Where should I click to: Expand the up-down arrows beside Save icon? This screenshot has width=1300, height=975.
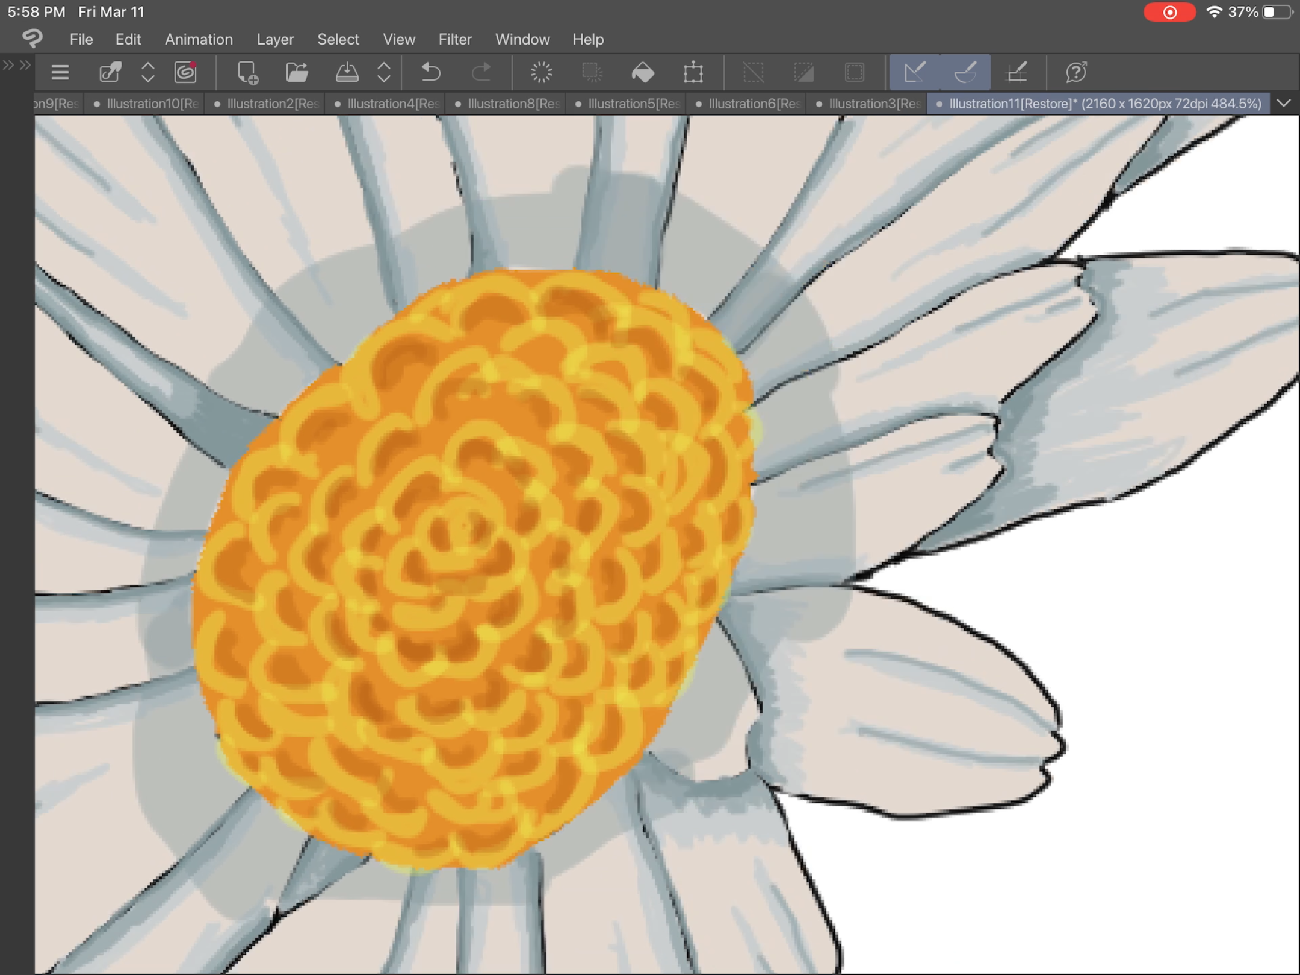click(x=384, y=73)
